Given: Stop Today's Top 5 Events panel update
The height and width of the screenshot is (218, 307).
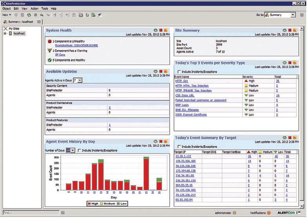Looking at the screenshot, I should (x=290, y=63).
